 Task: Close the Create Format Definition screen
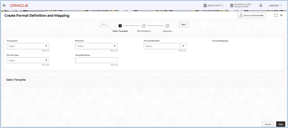pos(281,15)
